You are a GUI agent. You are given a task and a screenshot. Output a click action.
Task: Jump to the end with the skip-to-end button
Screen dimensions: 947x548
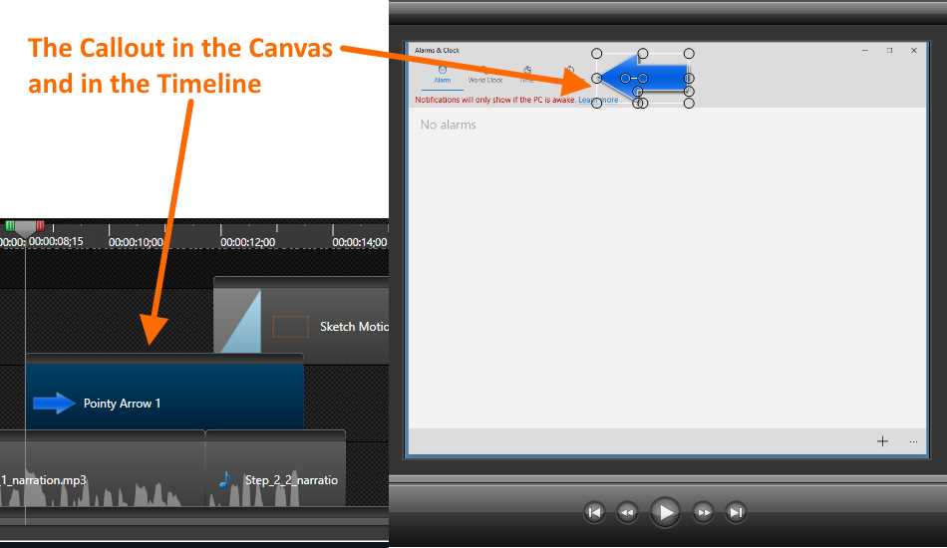tap(736, 512)
